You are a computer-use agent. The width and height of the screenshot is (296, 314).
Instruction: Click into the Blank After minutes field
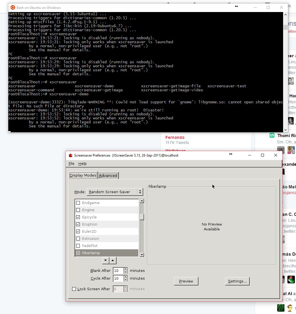click(118, 271)
